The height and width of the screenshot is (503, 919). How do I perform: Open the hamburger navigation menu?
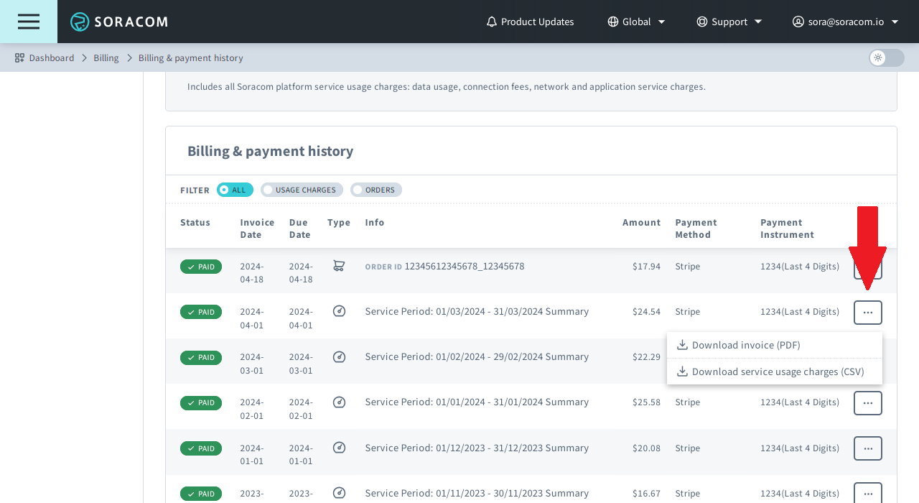pyautogui.click(x=28, y=21)
